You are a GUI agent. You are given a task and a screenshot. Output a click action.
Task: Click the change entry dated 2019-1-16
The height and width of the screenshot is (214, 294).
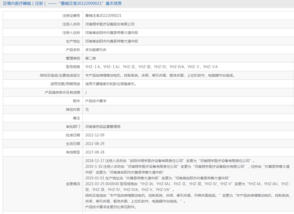187,169
